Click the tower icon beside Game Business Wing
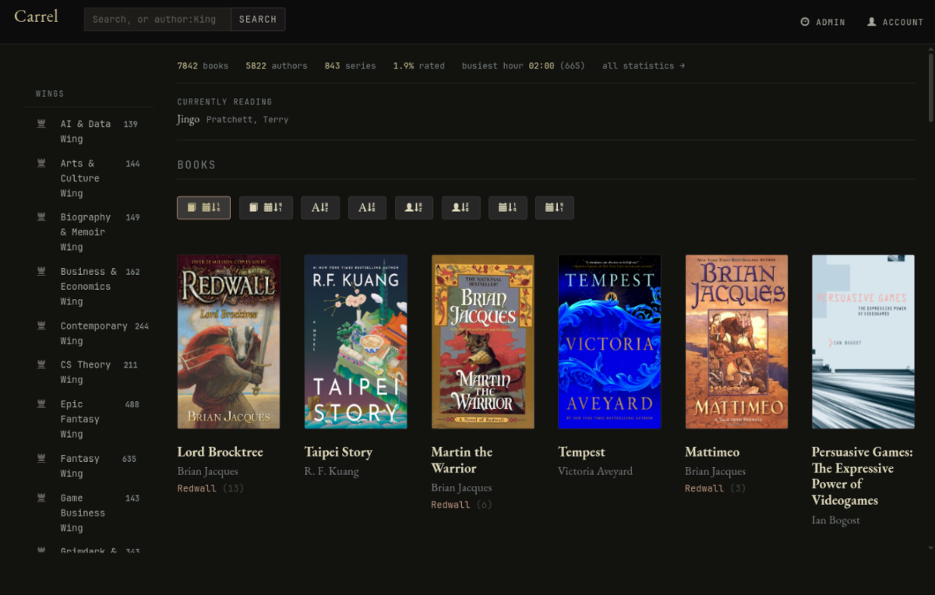Viewport: 935px width, 595px height. (x=42, y=498)
